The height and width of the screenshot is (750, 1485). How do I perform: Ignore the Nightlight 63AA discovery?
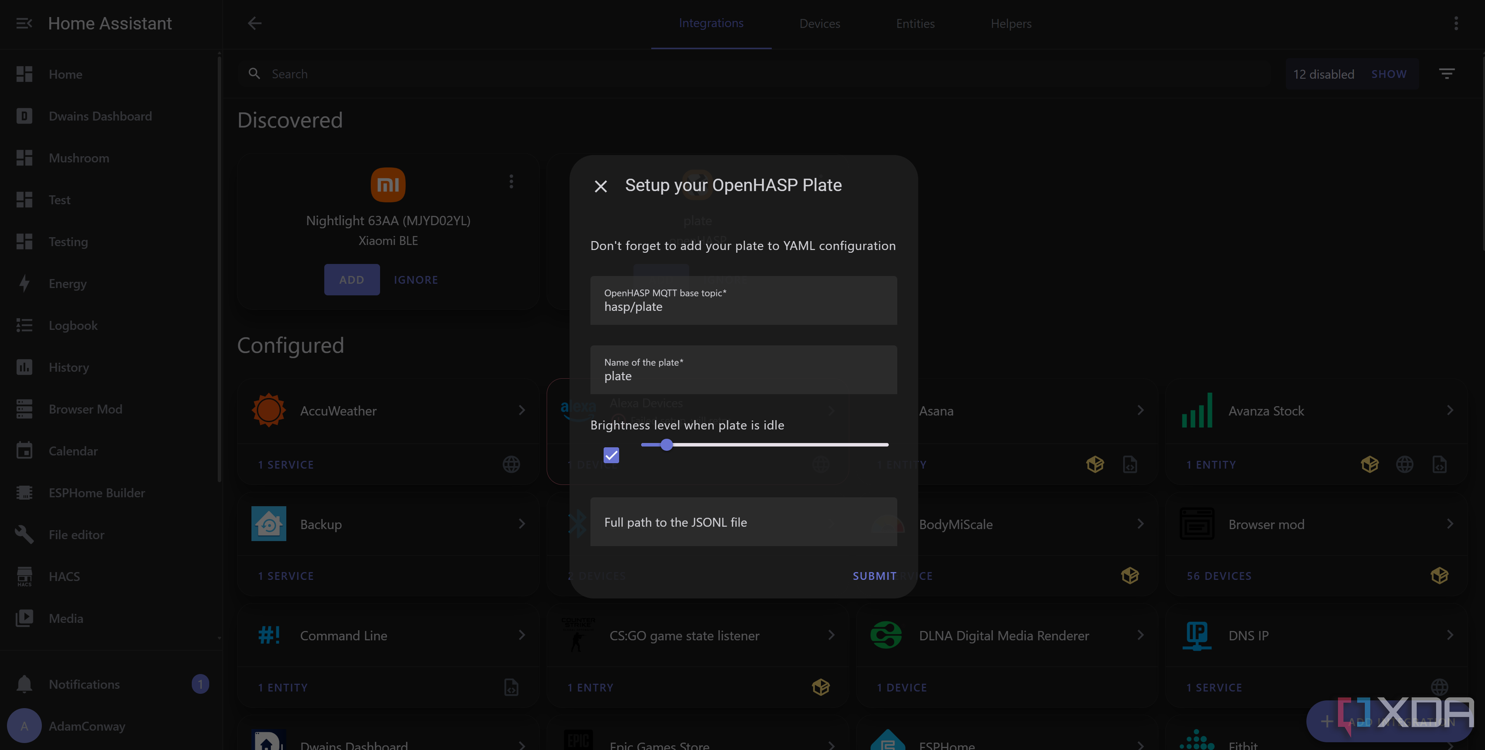click(x=416, y=280)
